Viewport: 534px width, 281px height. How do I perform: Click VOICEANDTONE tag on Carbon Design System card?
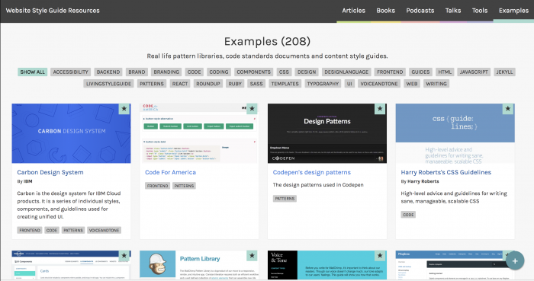pyautogui.click(x=104, y=231)
